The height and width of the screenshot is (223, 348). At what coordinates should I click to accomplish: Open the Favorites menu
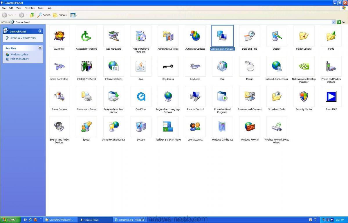pos(30,8)
